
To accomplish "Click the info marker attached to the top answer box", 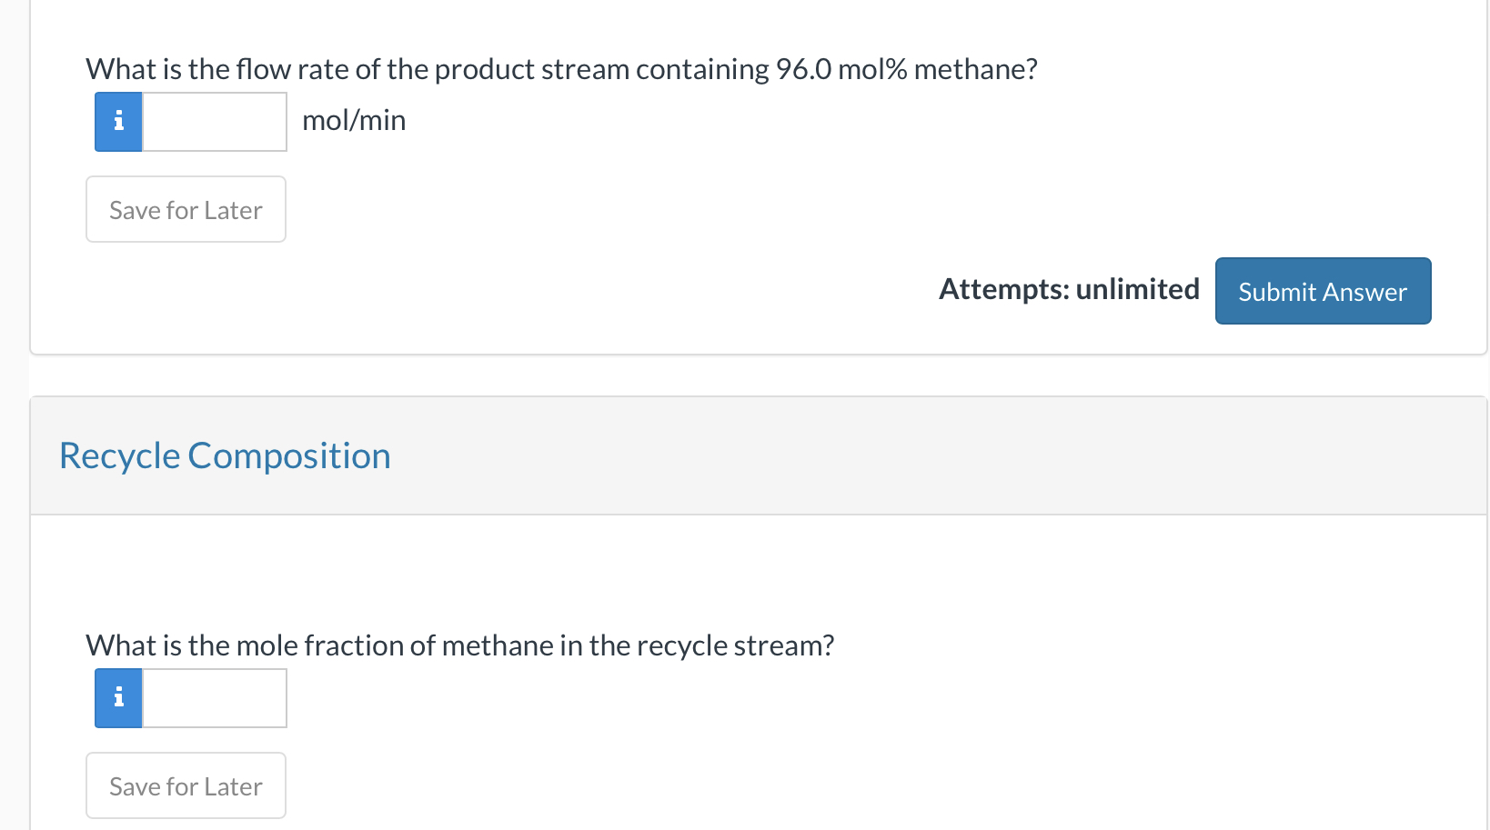I will pos(117,121).
